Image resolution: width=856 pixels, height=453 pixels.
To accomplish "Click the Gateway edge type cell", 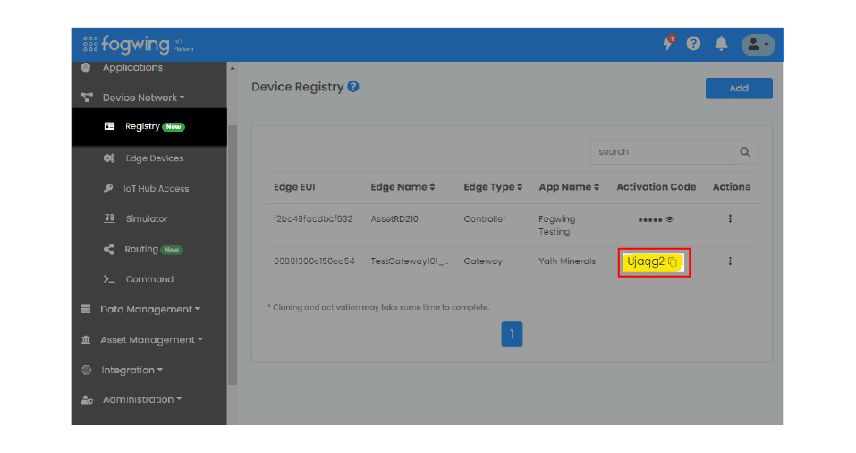I will pos(483,261).
